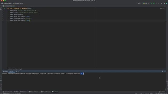Viewport: 168px width, 94px height.
Task: Click the inspection warnings indicator
Action: (x=161, y=8)
